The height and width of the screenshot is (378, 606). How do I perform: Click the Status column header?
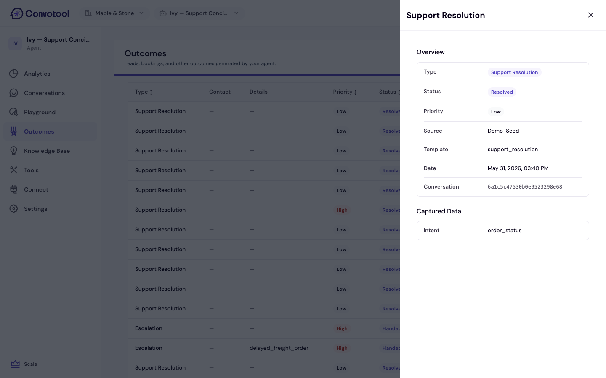pos(388,92)
